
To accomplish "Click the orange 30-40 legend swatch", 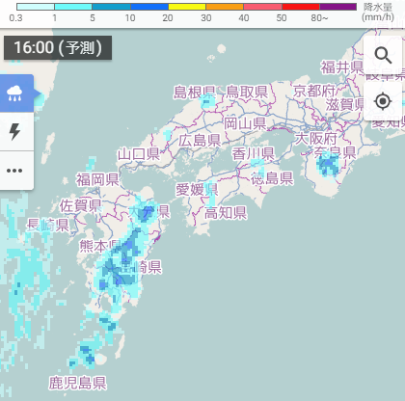I will (x=225, y=7).
